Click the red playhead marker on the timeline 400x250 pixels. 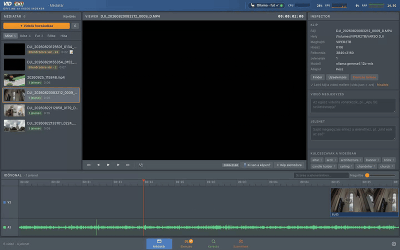pos(143,180)
